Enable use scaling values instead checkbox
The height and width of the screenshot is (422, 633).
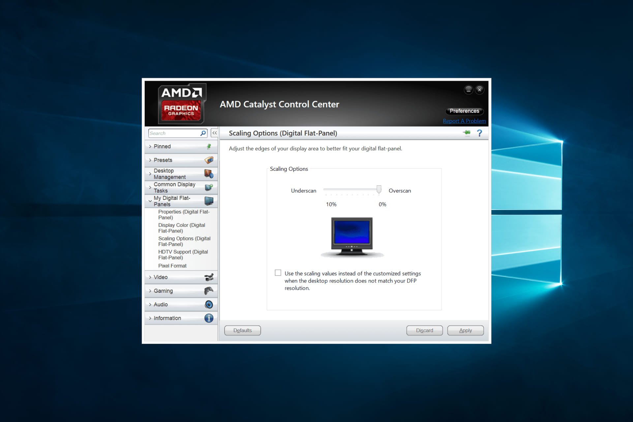[x=278, y=273]
